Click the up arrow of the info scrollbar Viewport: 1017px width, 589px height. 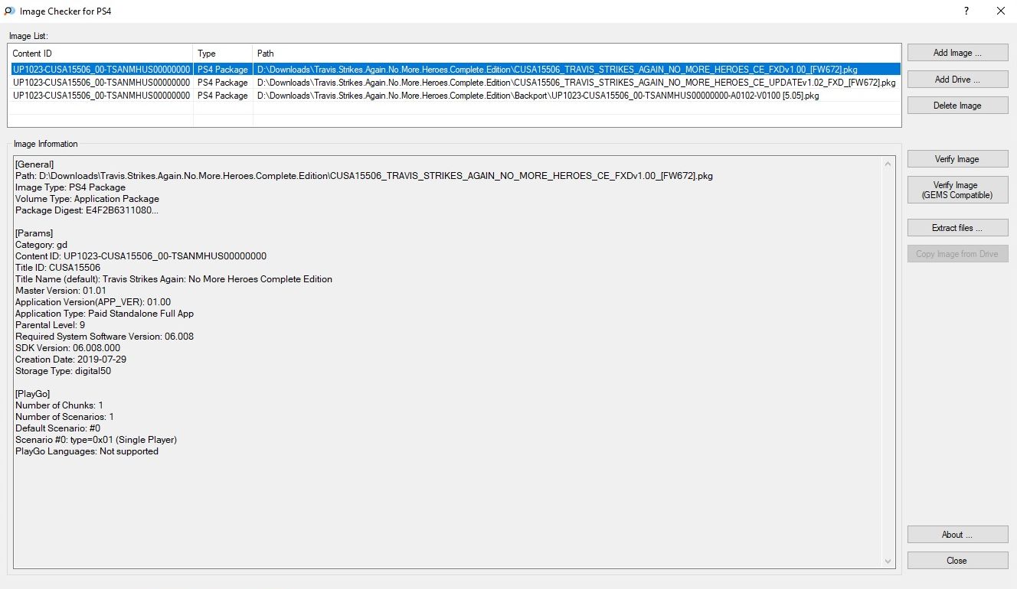click(888, 164)
